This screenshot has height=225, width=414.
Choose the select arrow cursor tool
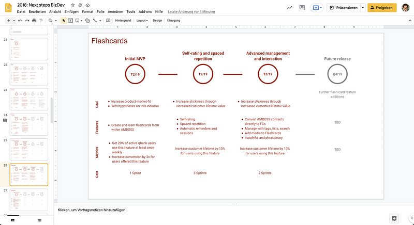64,21
